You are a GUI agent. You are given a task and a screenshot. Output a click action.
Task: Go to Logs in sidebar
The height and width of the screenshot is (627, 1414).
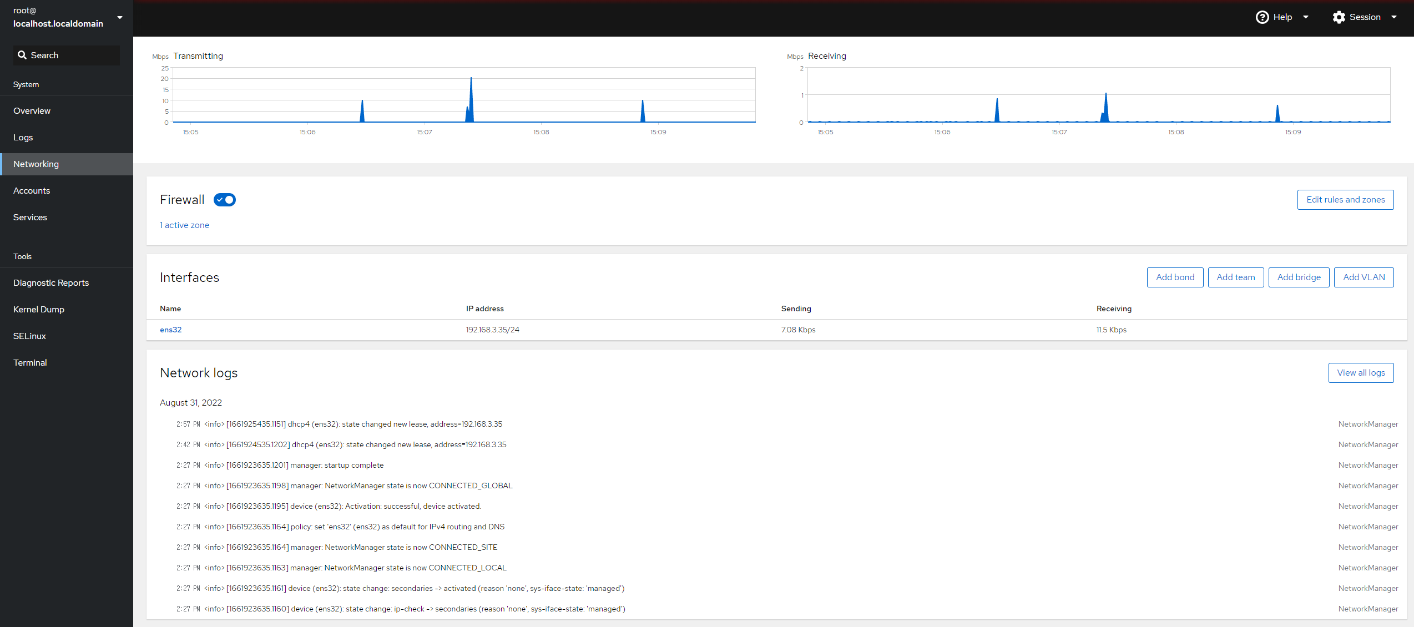click(x=23, y=138)
